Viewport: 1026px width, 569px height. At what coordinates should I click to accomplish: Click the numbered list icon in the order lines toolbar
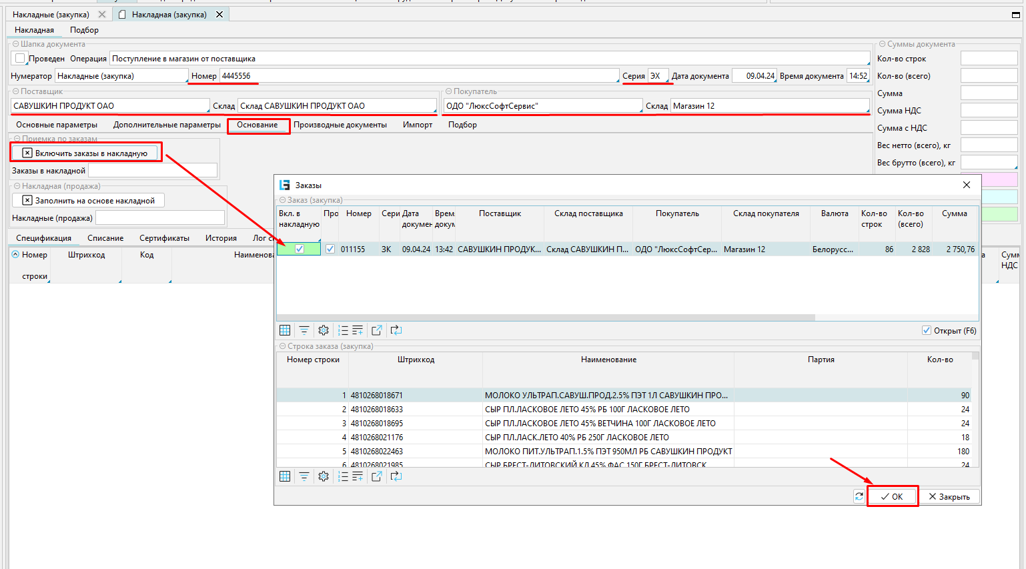tap(343, 476)
